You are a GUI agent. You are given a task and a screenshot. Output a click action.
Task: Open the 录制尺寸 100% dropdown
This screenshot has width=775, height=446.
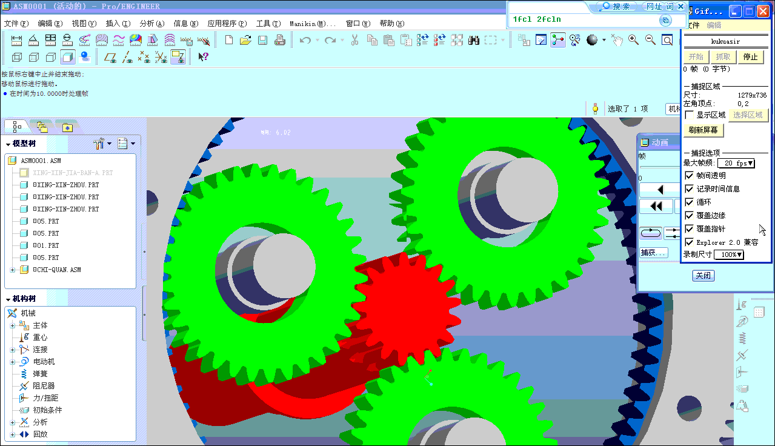[x=729, y=255]
